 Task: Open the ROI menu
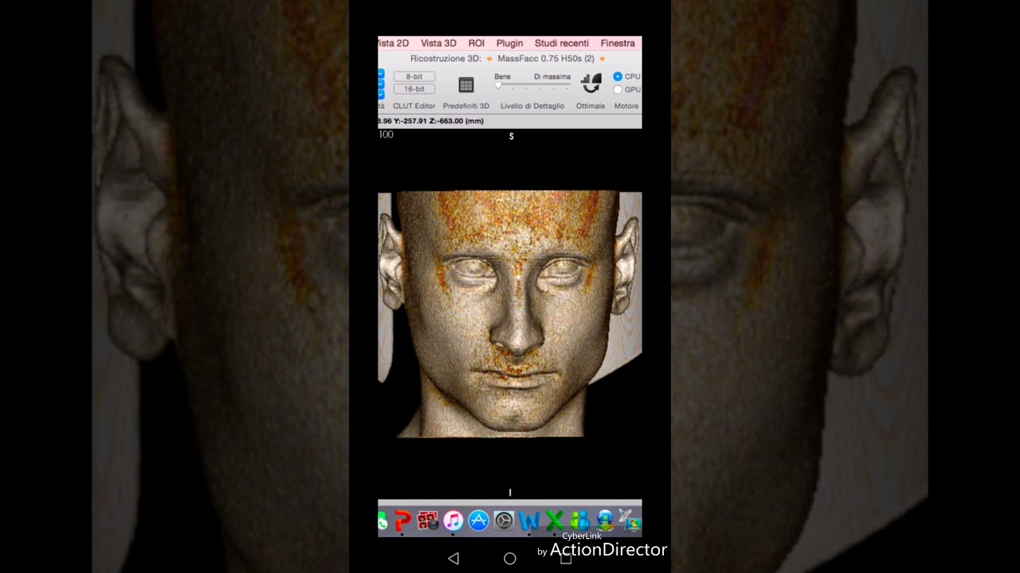(477, 43)
